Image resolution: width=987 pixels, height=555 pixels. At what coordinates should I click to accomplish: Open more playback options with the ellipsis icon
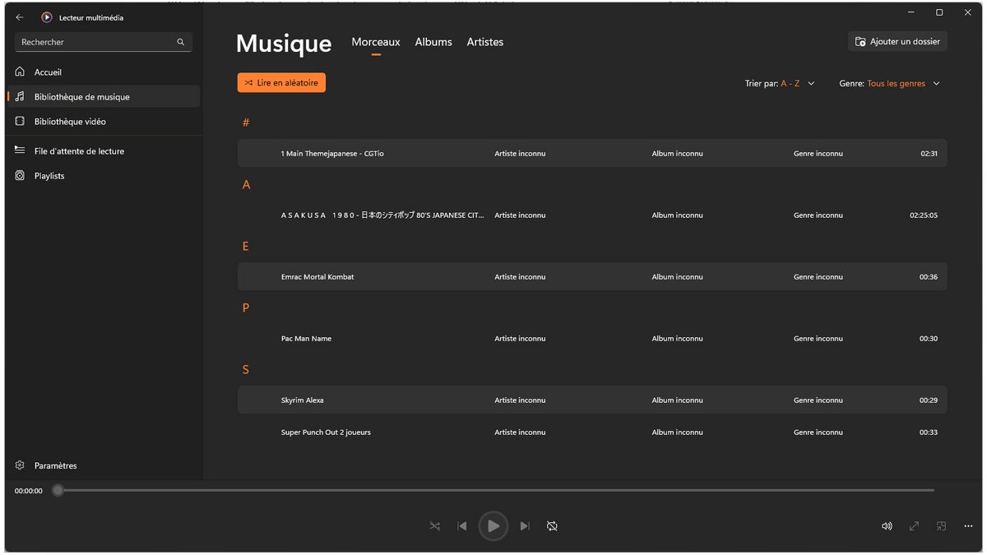(968, 525)
